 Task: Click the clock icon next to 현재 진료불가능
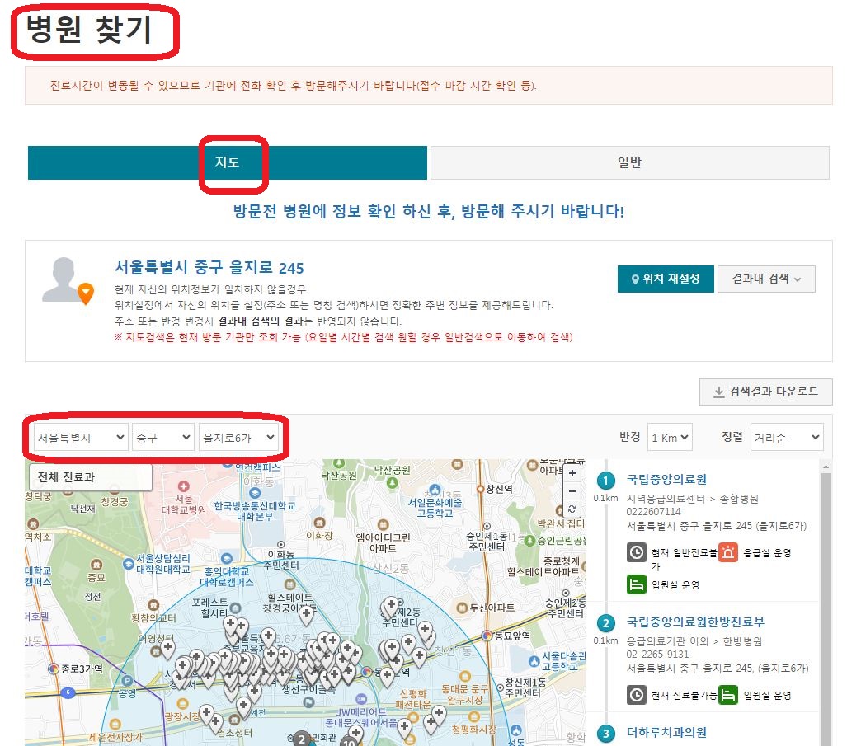[x=635, y=695]
